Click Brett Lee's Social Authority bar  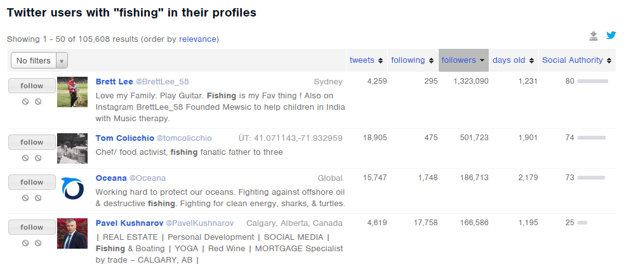pyautogui.click(x=592, y=81)
